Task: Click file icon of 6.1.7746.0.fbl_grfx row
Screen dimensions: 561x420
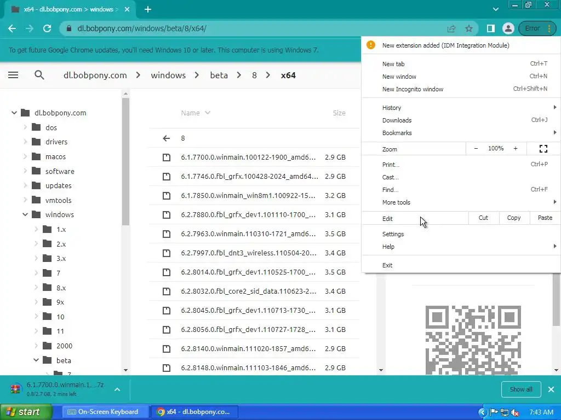Action: tap(167, 177)
